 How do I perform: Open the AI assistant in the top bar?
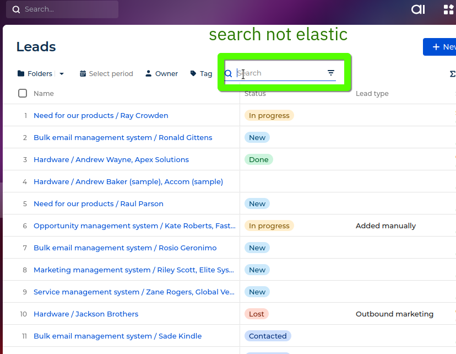[417, 9]
